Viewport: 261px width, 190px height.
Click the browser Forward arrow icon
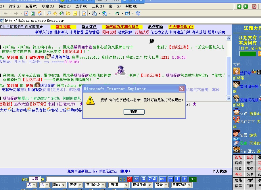[16, 13]
